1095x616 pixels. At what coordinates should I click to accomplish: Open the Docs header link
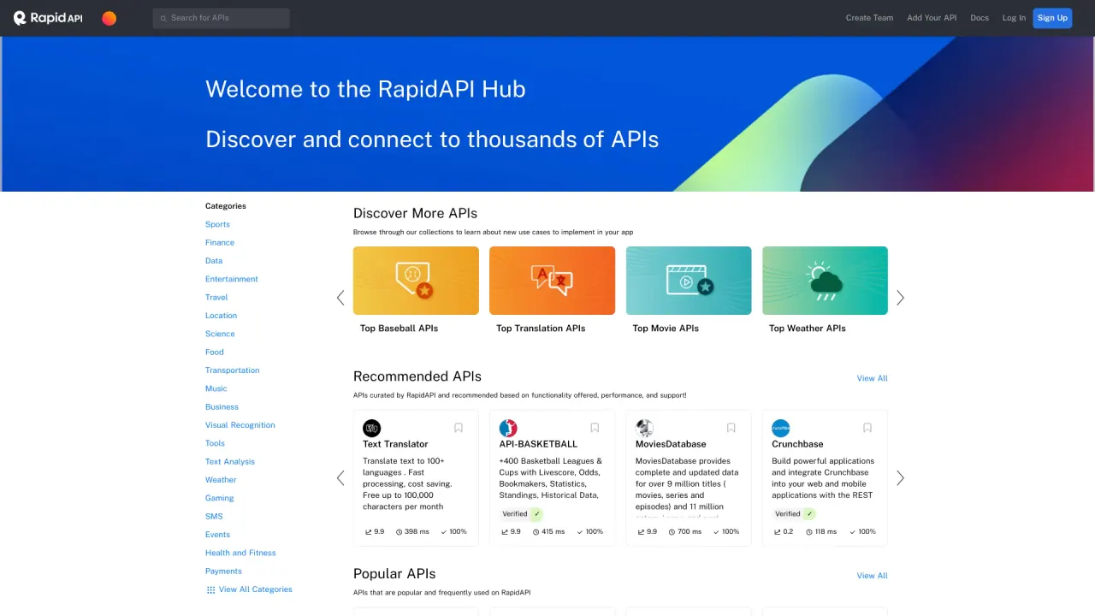pos(980,18)
